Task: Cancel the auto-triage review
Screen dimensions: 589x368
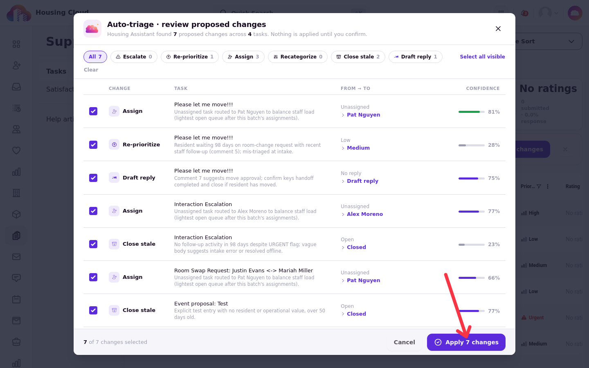Action: coord(405,342)
